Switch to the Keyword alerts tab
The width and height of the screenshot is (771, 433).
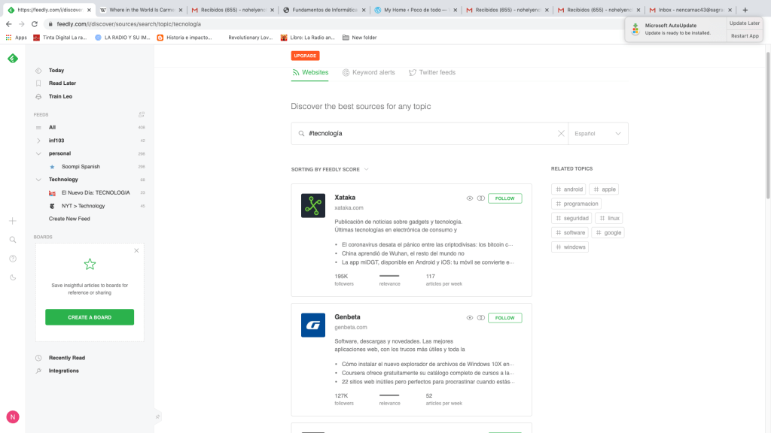(x=368, y=73)
